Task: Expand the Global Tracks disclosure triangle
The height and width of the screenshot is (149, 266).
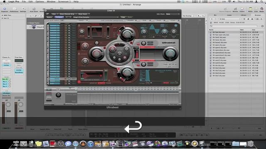Action: point(28,23)
